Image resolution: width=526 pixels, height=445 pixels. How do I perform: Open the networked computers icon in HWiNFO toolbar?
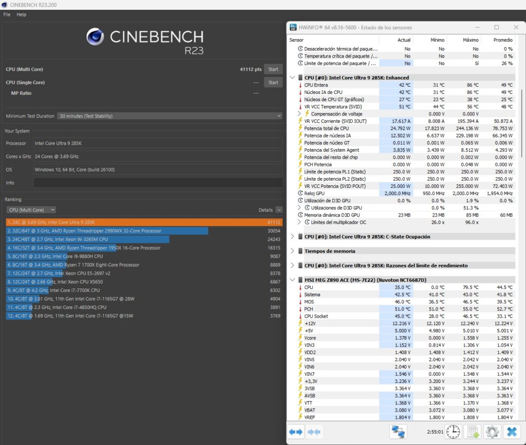pyautogui.click(x=398, y=432)
